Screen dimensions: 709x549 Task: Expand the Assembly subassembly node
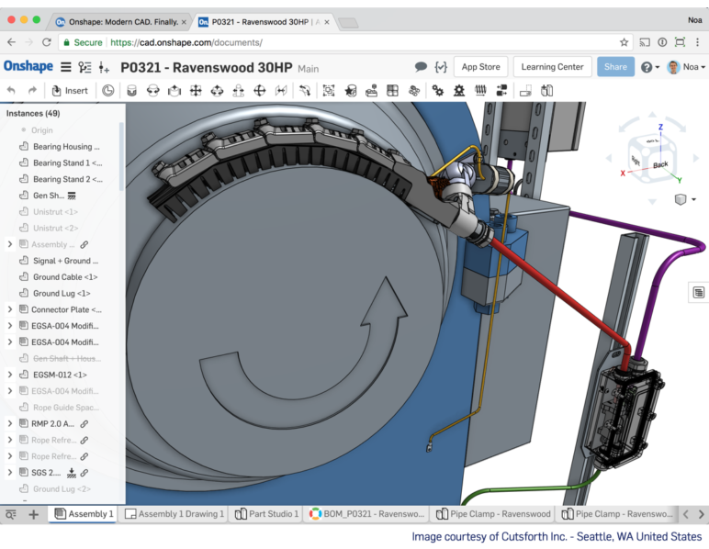[x=9, y=244]
